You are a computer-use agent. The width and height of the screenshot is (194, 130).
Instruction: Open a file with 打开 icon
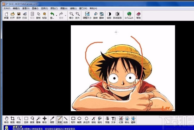tap(12, 15)
